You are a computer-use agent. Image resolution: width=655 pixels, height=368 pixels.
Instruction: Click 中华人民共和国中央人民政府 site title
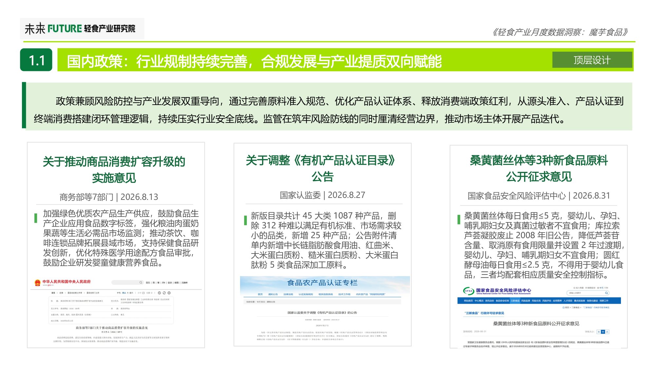66,281
